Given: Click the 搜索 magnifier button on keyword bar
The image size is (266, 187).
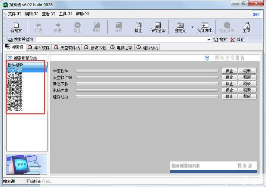Looking at the screenshot, I should pos(220,40).
